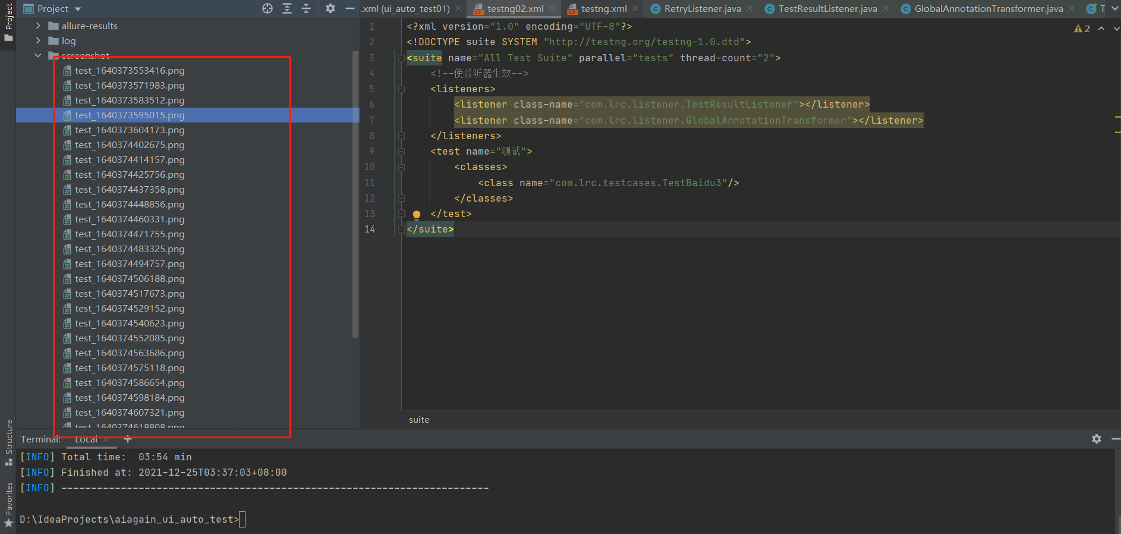Go to next highlighted error arrow
The height and width of the screenshot is (534, 1121).
point(1116,29)
